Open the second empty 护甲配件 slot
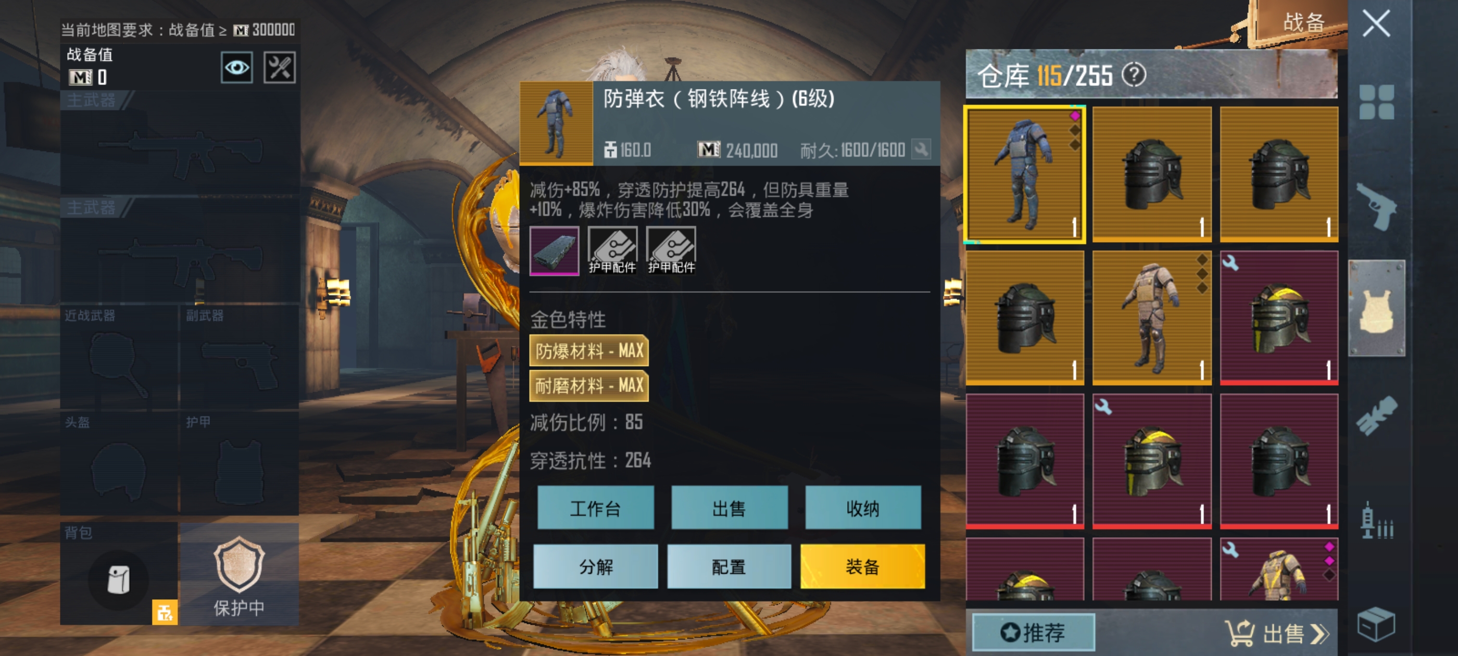The width and height of the screenshot is (1458, 656). pyautogui.click(x=671, y=251)
